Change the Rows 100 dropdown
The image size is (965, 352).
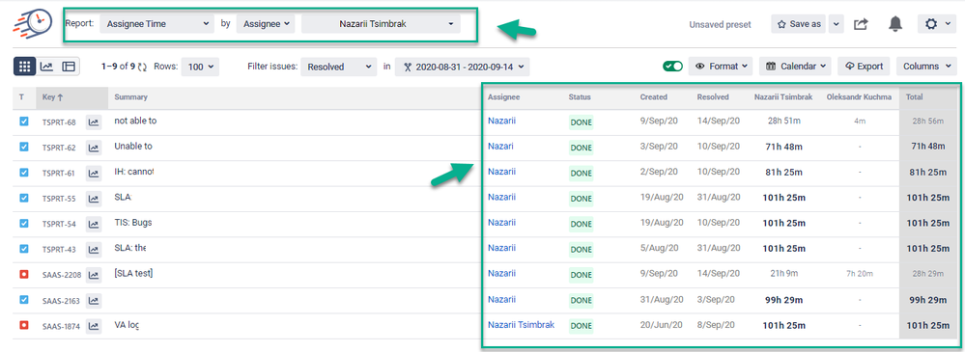coord(200,67)
